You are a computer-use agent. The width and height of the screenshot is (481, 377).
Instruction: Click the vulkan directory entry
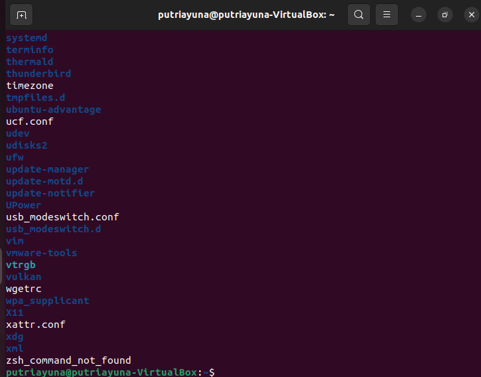(23, 277)
